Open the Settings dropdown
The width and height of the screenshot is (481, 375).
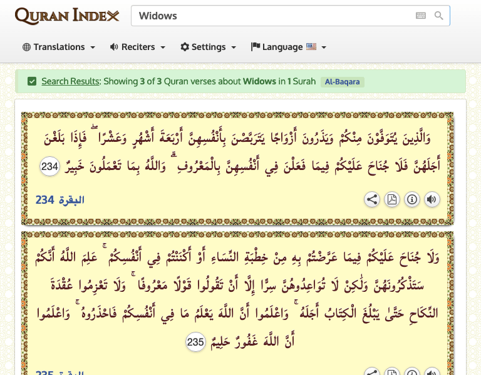[x=208, y=47]
